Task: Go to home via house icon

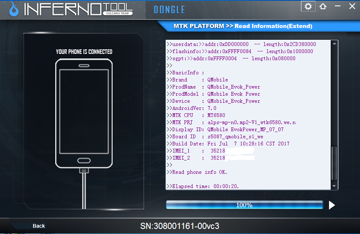Action: pos(323,6)
